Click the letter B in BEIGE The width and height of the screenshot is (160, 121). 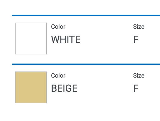pyautogui.click(x=54, y=88)
